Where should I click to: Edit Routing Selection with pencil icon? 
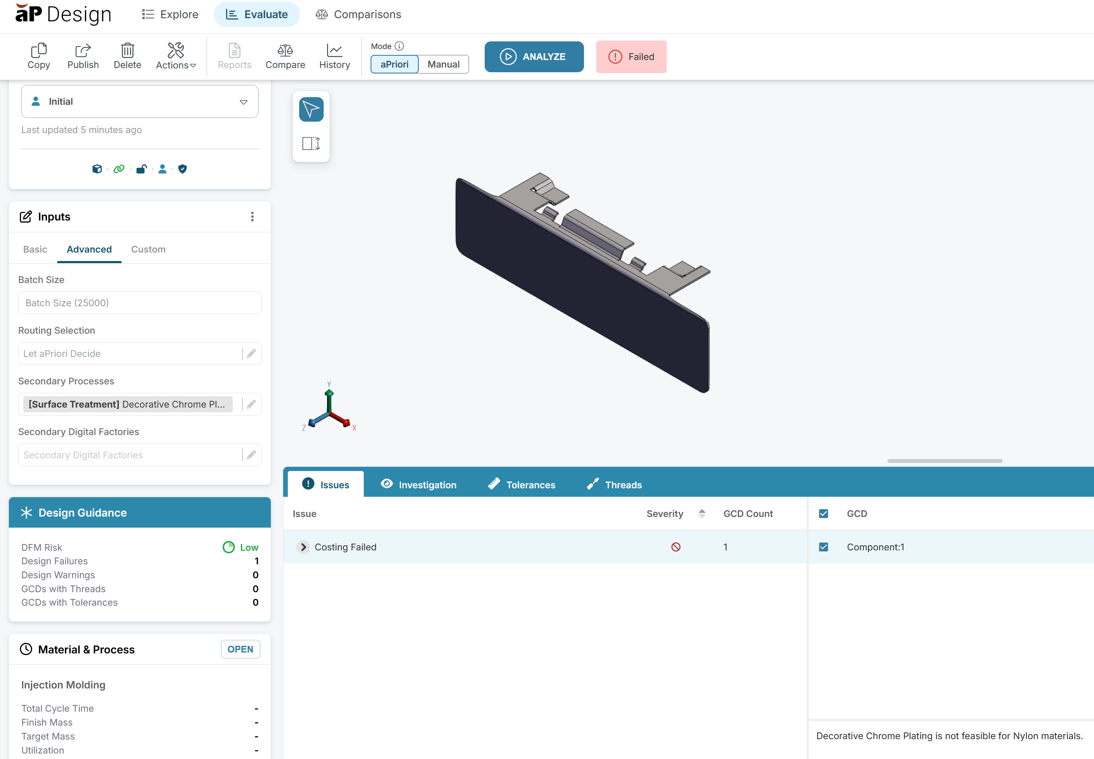coord(251,354)
